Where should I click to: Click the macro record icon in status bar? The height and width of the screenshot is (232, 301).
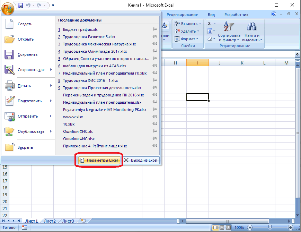click(x=24, y=227)
